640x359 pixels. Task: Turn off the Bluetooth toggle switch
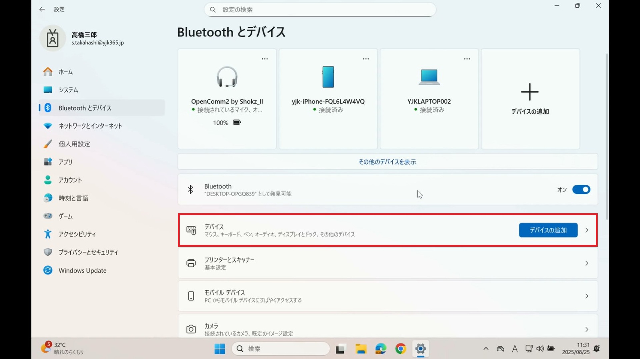coord(581,190)
